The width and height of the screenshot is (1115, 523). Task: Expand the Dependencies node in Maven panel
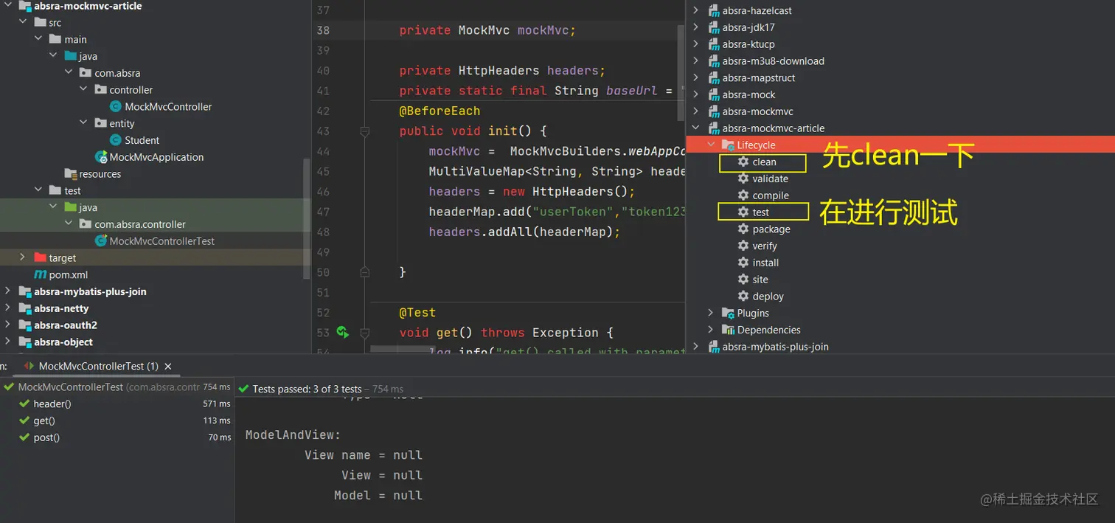[711, 330]
